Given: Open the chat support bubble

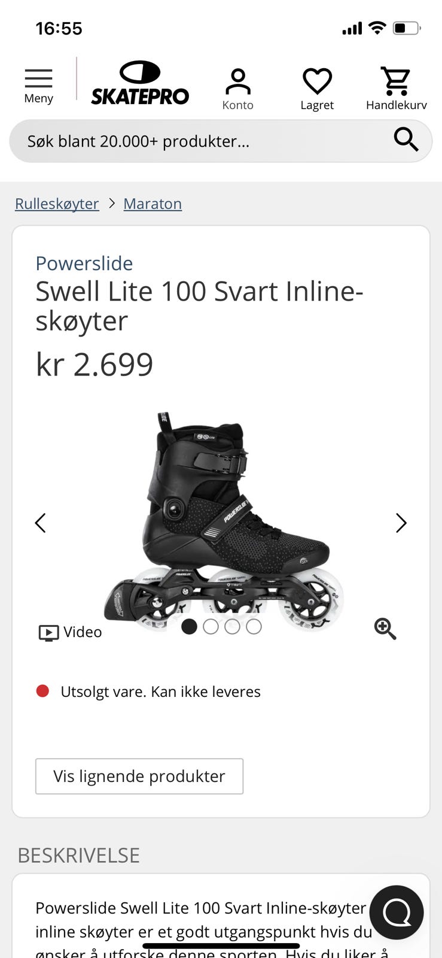Looking at the screenshot, I should (x=397, y=912).
